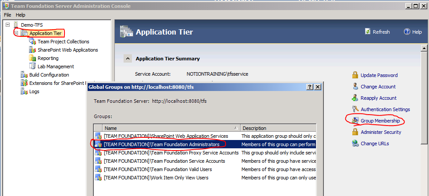Select Build Configuration in the tree

click(49, 75)
